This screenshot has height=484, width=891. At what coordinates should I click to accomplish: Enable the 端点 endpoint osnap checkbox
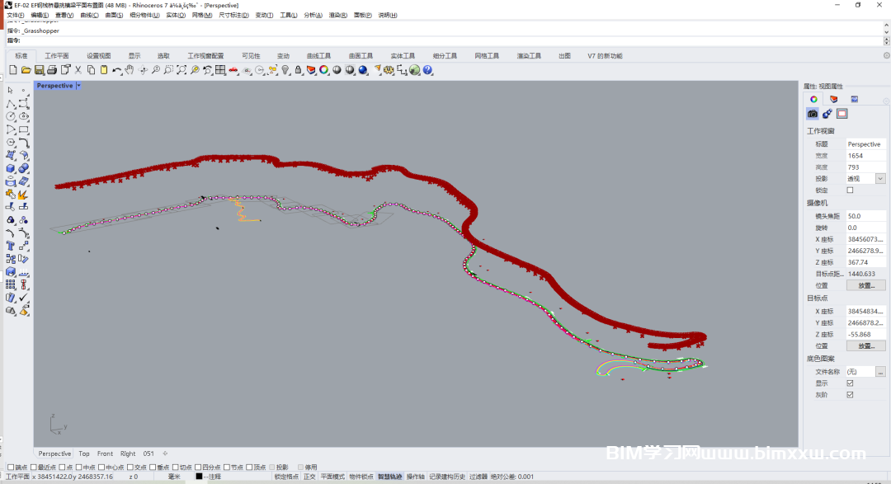10,468
